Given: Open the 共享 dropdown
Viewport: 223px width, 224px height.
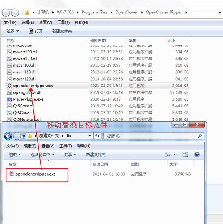Looking at the screenshot, I should click(70, 154).
